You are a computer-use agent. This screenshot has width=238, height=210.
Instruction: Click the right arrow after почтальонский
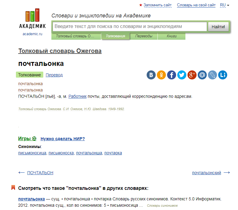coord(227,173)
